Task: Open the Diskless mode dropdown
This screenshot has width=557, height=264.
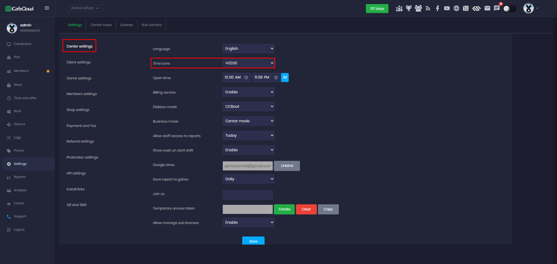Action: click(249, 106)
